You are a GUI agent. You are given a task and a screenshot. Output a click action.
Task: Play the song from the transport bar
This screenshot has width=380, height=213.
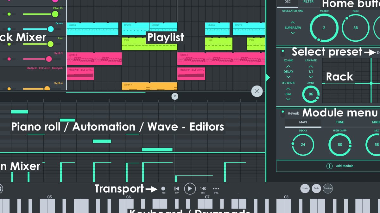coord(190,189)
